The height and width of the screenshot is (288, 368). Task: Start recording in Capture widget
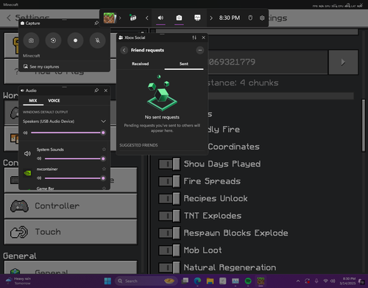click(x=75, y=41)
